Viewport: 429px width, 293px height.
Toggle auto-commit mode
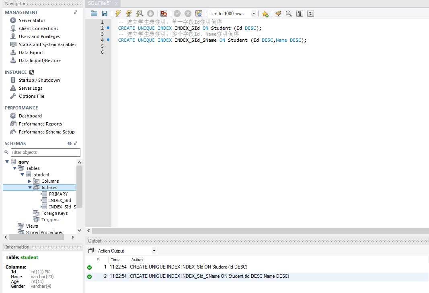pyautogui.click(x=199, y=13)
